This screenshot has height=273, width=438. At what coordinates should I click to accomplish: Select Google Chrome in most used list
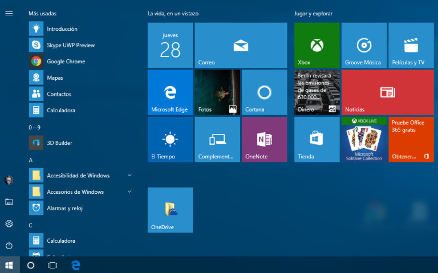click(66, 62)
